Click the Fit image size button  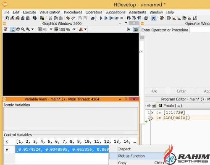(x=42, y=29)
